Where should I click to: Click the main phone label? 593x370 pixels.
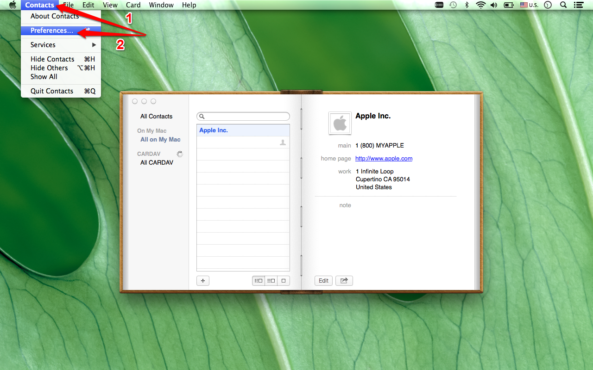pos(344,146)
